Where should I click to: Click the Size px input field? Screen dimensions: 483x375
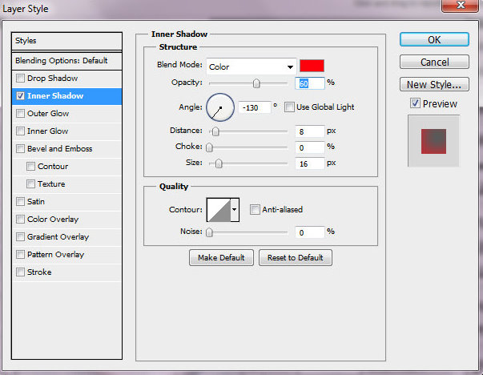point(309,163)
